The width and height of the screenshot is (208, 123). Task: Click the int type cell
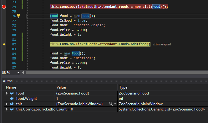pos(163,99)
